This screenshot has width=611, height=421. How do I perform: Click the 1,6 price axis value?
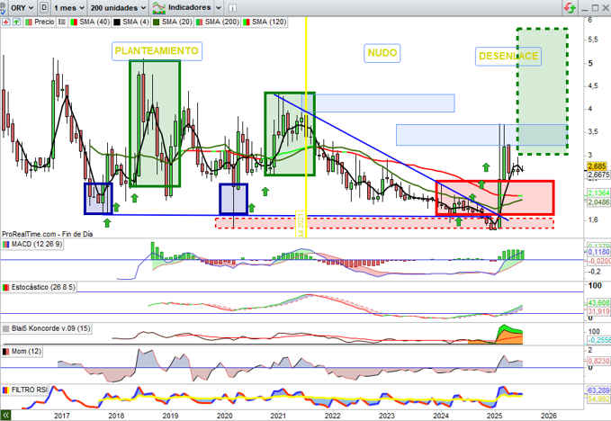(x=593, y=220)
